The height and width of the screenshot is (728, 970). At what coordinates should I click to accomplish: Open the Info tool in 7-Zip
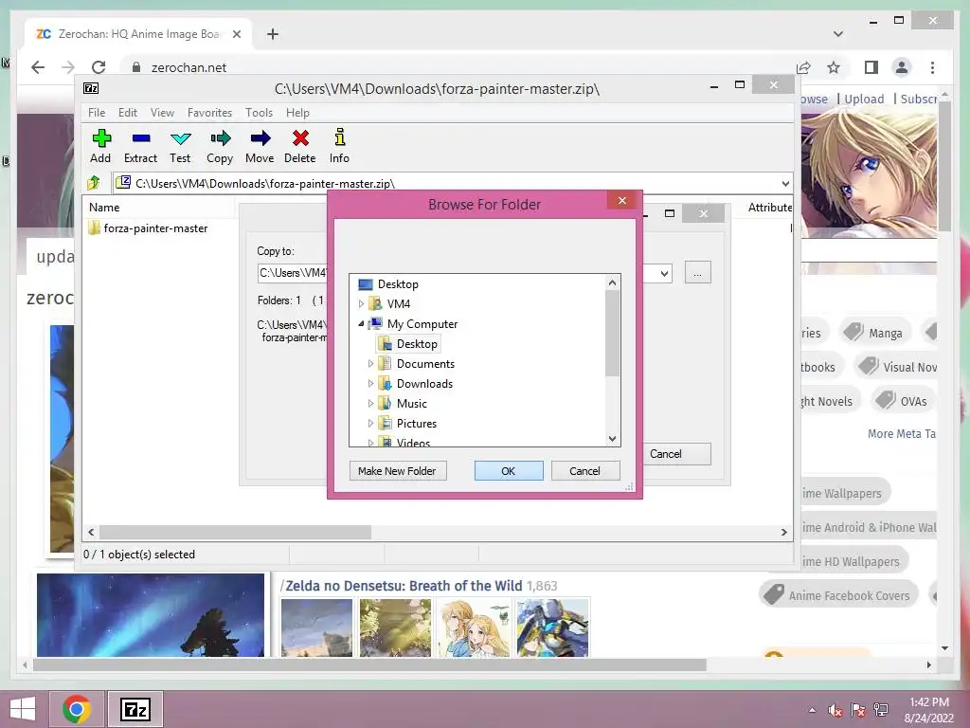click(339, 147)
